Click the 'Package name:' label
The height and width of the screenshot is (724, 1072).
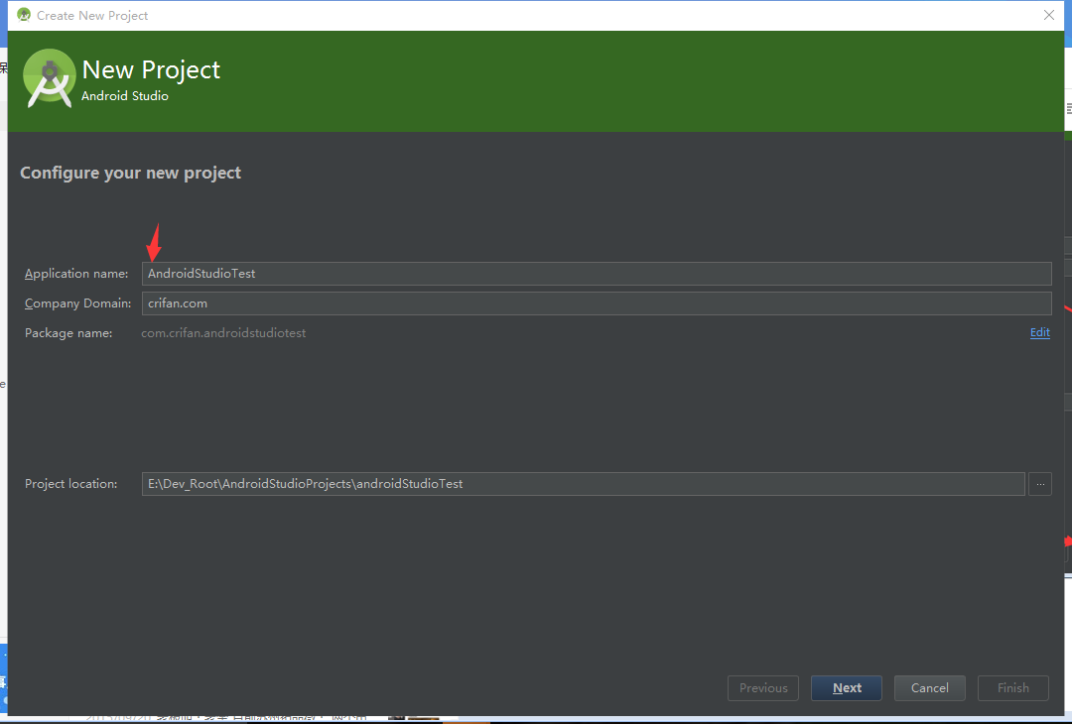point(68,333)
